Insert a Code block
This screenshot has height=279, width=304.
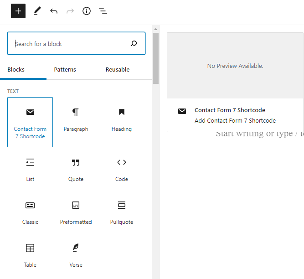[121, 170]
